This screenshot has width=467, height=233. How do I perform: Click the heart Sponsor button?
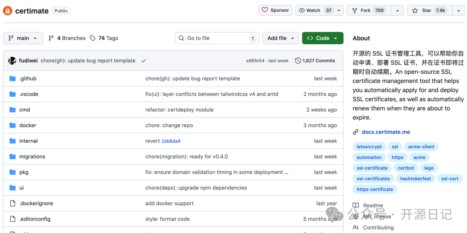[x=275, y=10]
